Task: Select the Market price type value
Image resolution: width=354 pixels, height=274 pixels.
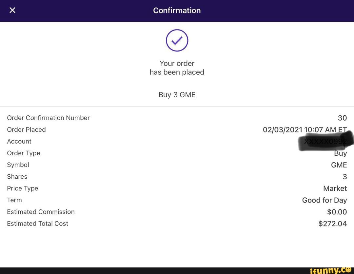Action: (335, 188)
